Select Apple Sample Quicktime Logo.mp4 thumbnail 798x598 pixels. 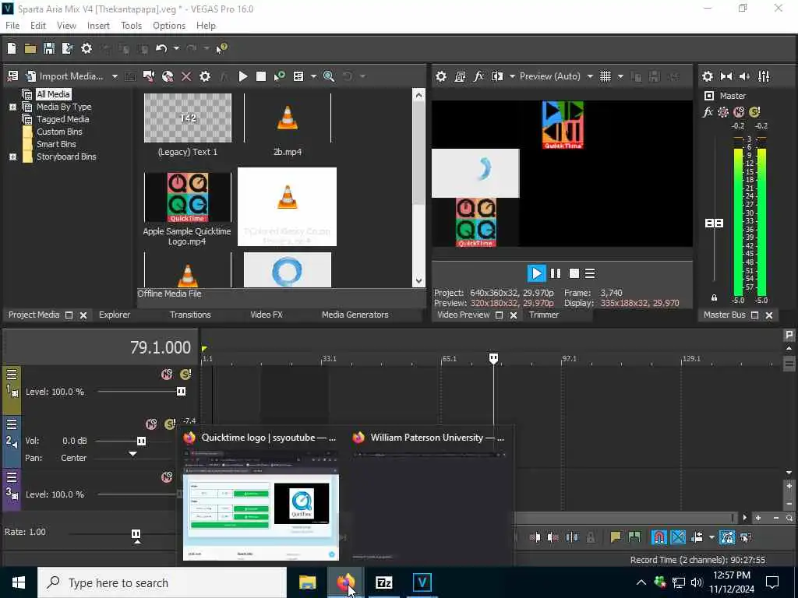(x=187, y=197)
